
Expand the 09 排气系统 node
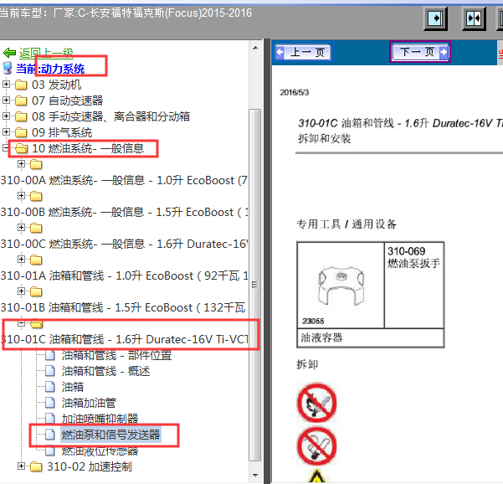tap(6, 132)
